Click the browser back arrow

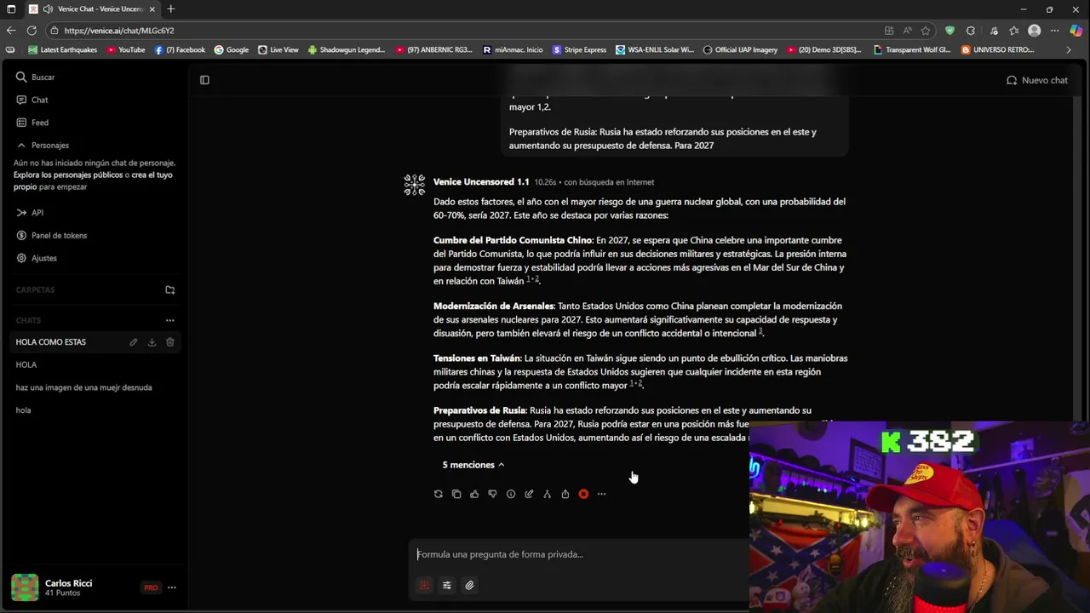coord(10,31)
